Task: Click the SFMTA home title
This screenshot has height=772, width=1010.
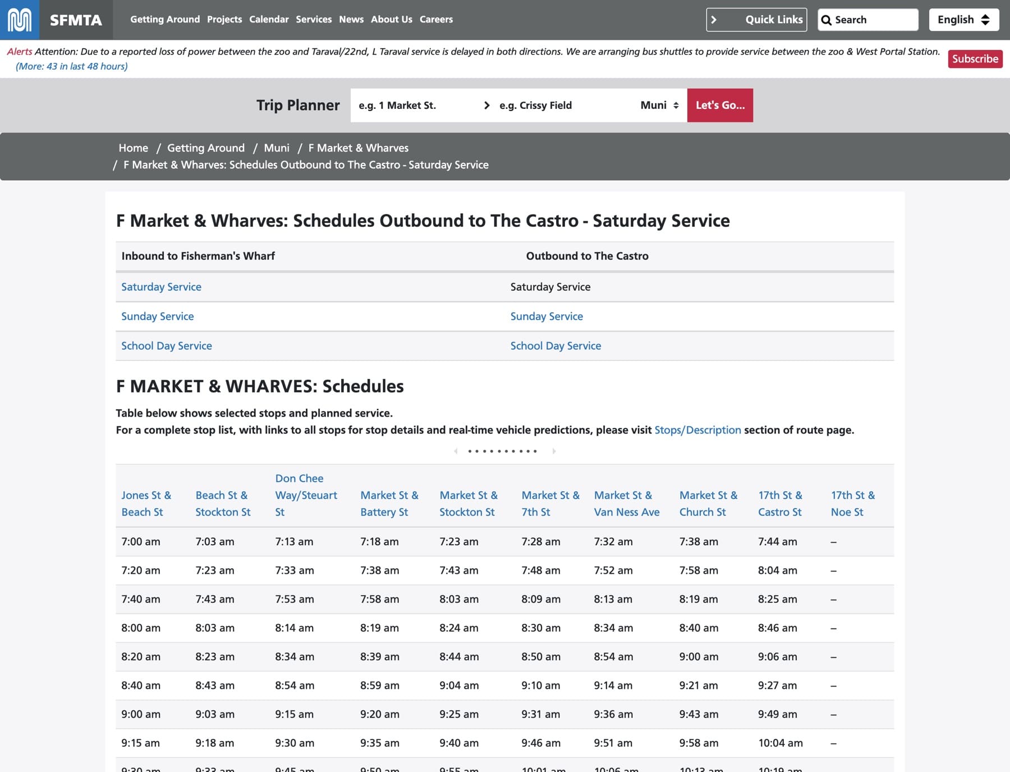Action: pyautogui.click(x=76, y=20)
